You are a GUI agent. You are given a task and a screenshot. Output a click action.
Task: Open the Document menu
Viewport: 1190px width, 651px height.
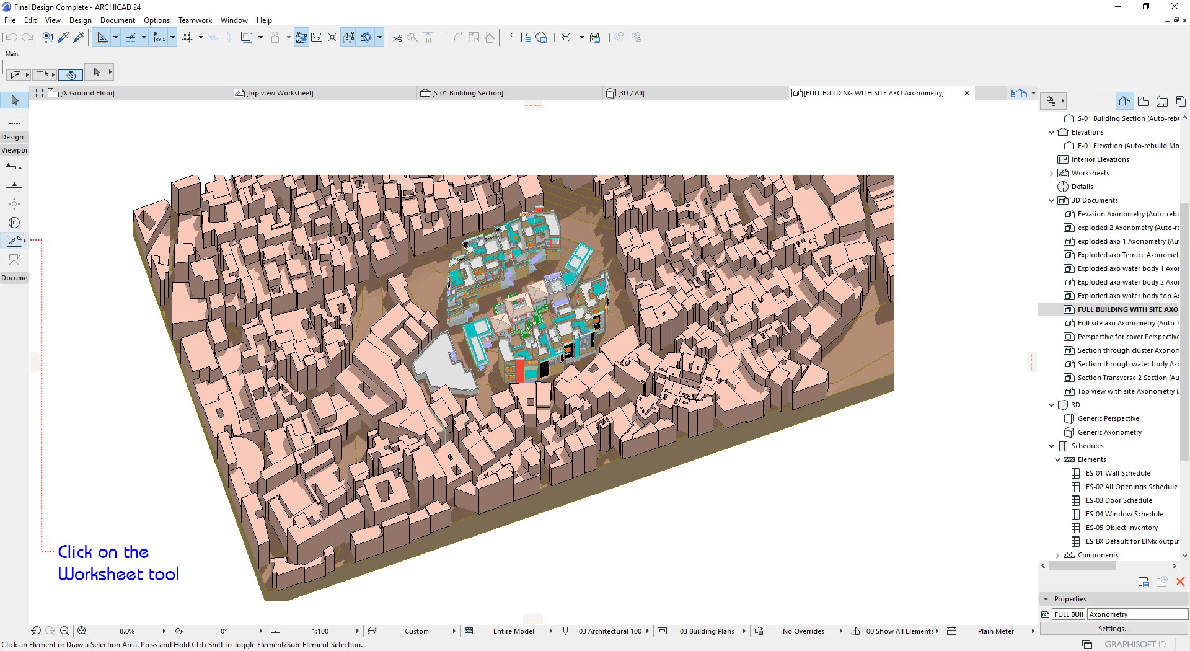pos(117,20)
